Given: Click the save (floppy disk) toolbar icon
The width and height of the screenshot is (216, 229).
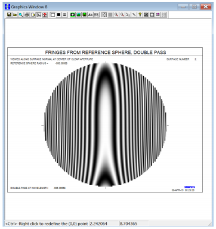Looking at the screenshot, I should [x=9, y=15].
